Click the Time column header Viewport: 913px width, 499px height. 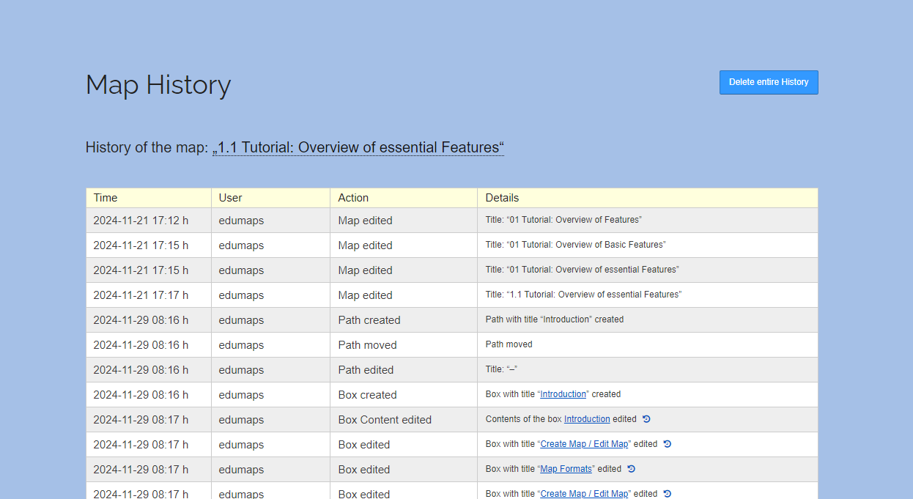tap(106, 198)
